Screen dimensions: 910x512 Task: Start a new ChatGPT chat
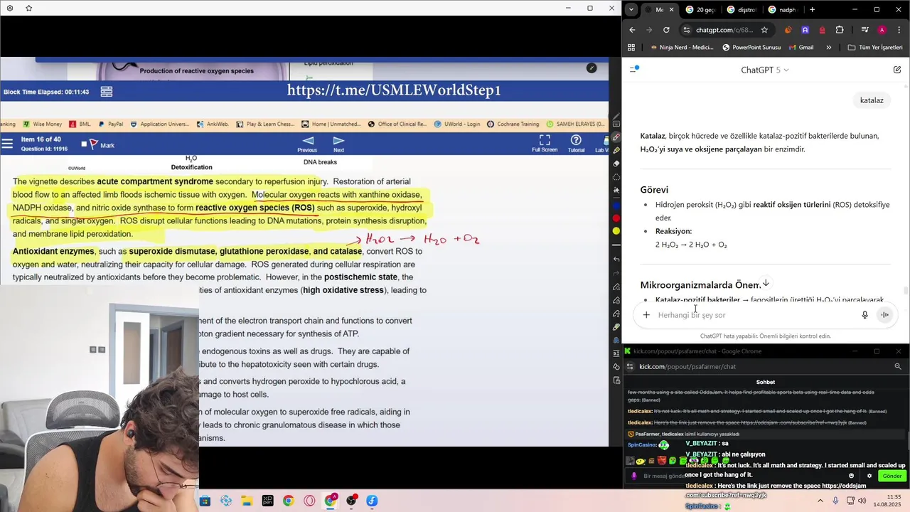tap(897, 70)
